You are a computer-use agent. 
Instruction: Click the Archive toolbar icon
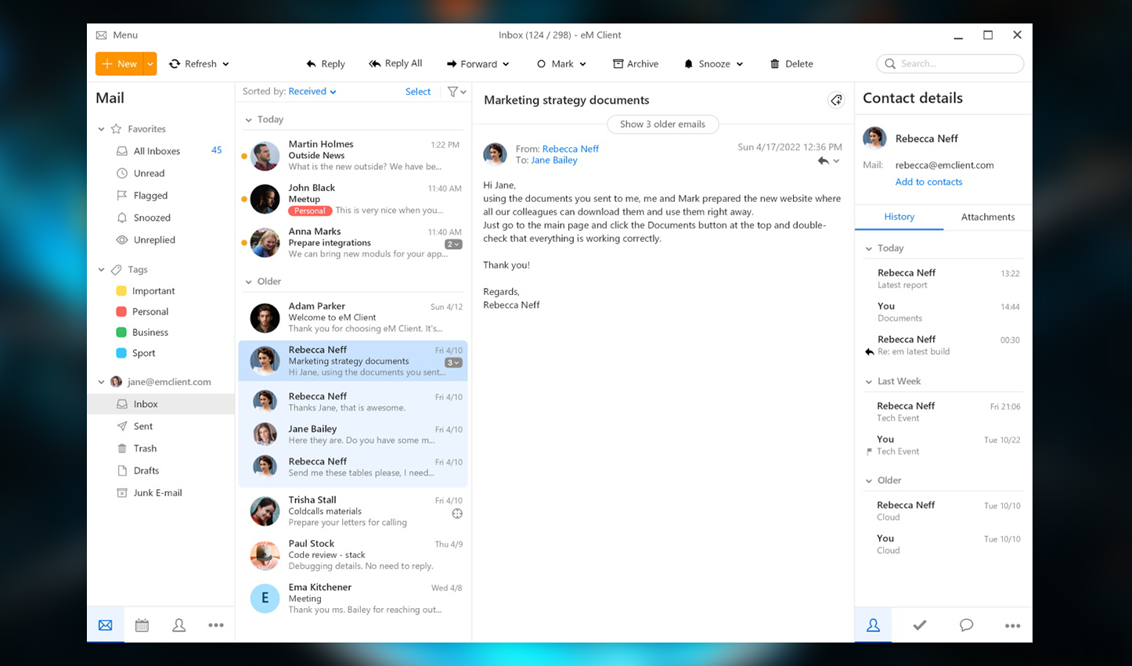tap(618, 64)
